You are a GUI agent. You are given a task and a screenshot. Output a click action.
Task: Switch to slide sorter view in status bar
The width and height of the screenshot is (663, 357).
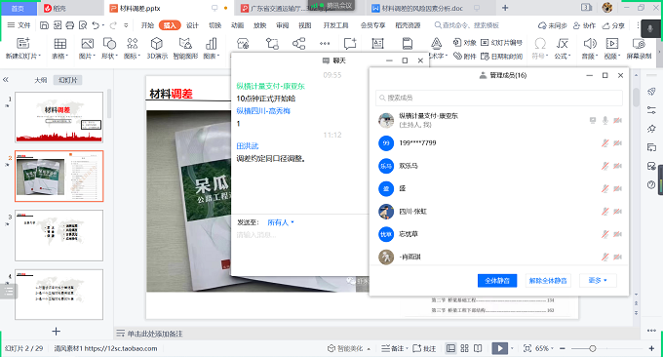(x=464, y=348)
